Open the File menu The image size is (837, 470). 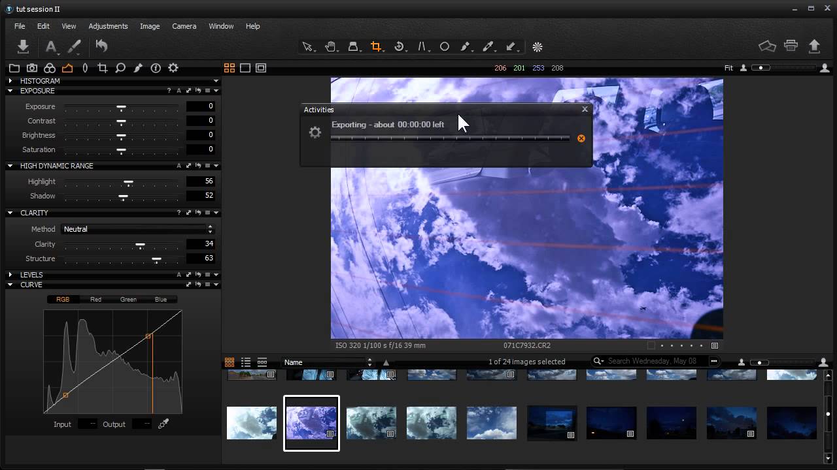click(x=20, y=26)
